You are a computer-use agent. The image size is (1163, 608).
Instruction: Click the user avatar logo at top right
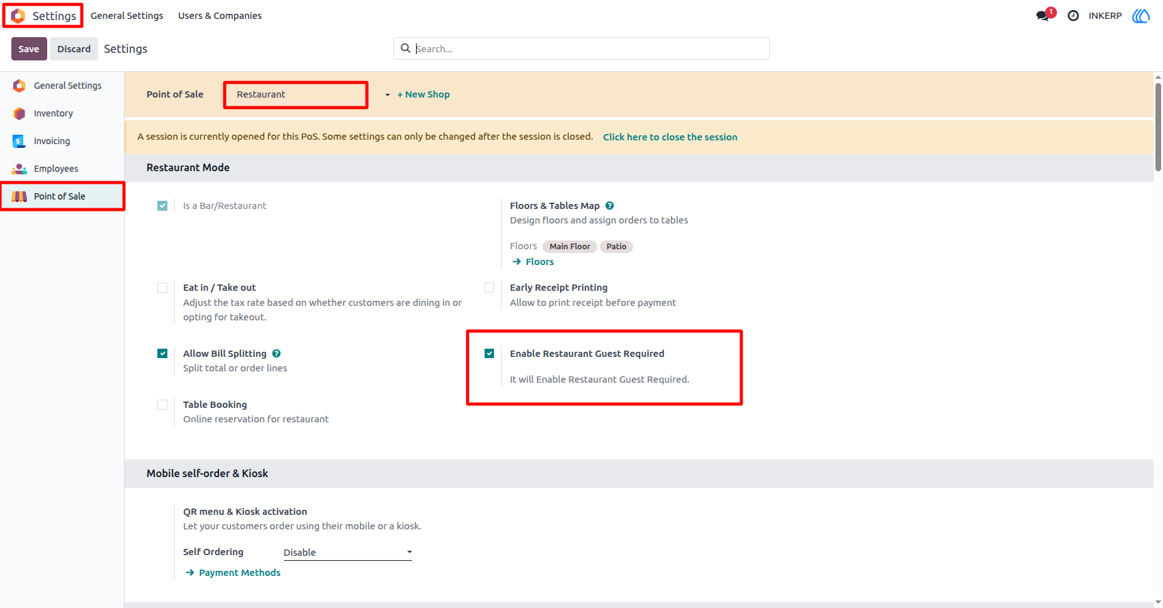point(1141,16)
